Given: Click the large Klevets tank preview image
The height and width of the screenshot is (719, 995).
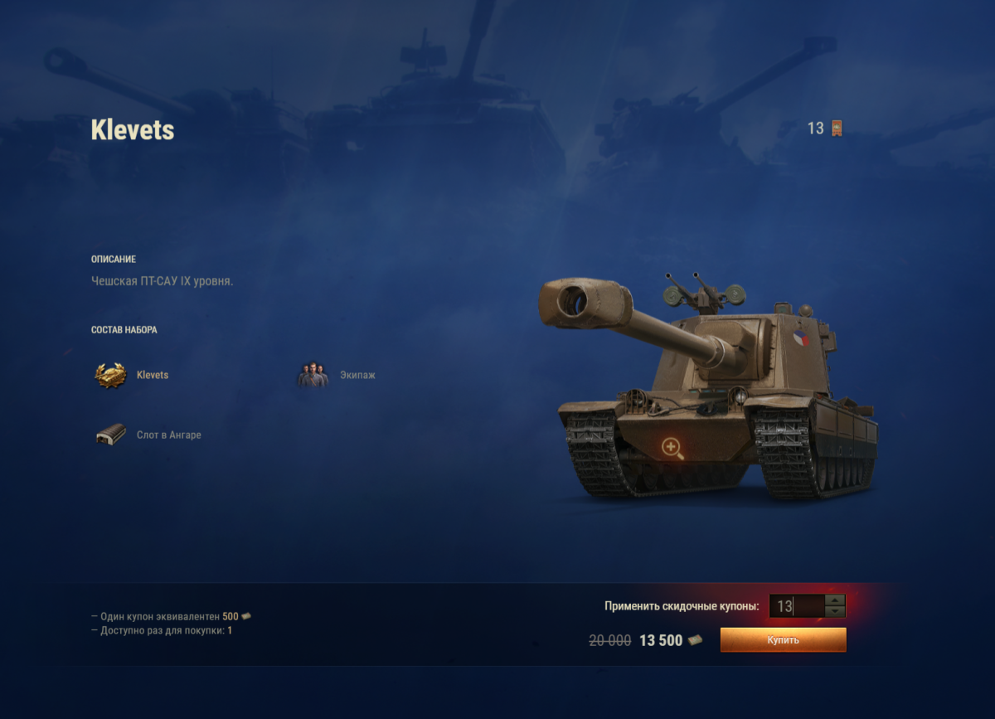Looking at the screenshot, I should coord(710,387).
